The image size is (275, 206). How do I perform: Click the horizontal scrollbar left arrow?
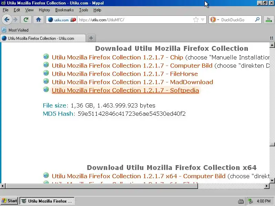[x=3, y=186]
